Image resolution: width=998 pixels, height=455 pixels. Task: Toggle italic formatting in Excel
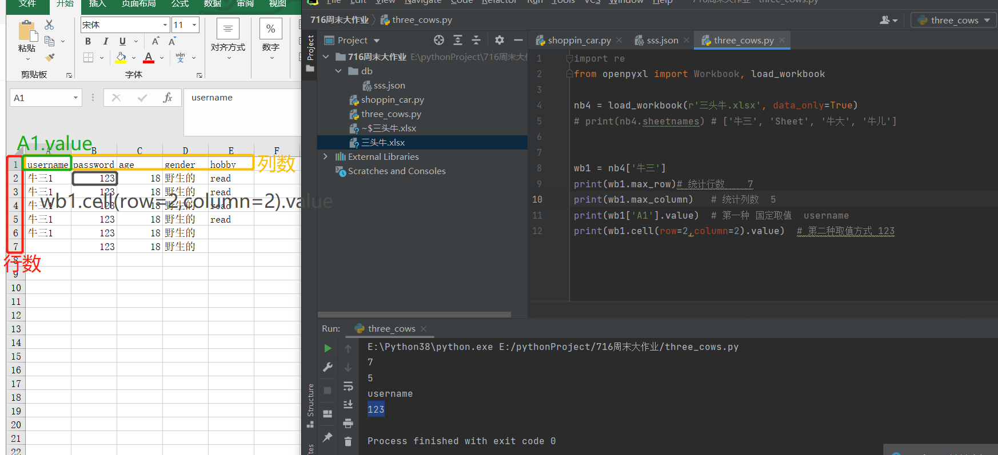pos(105,41)
